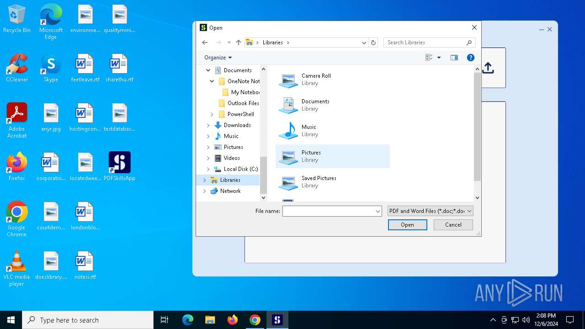Viewport: 585px width, 329px height.
Task: Minimize the PDFSkills app window
Action: click(x=542, y=29)
